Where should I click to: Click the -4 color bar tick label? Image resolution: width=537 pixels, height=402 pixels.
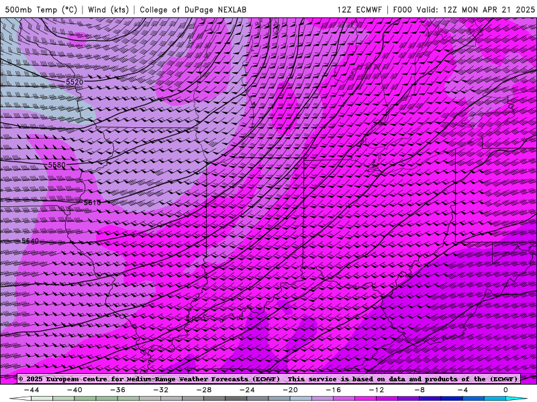coord(463,390)
